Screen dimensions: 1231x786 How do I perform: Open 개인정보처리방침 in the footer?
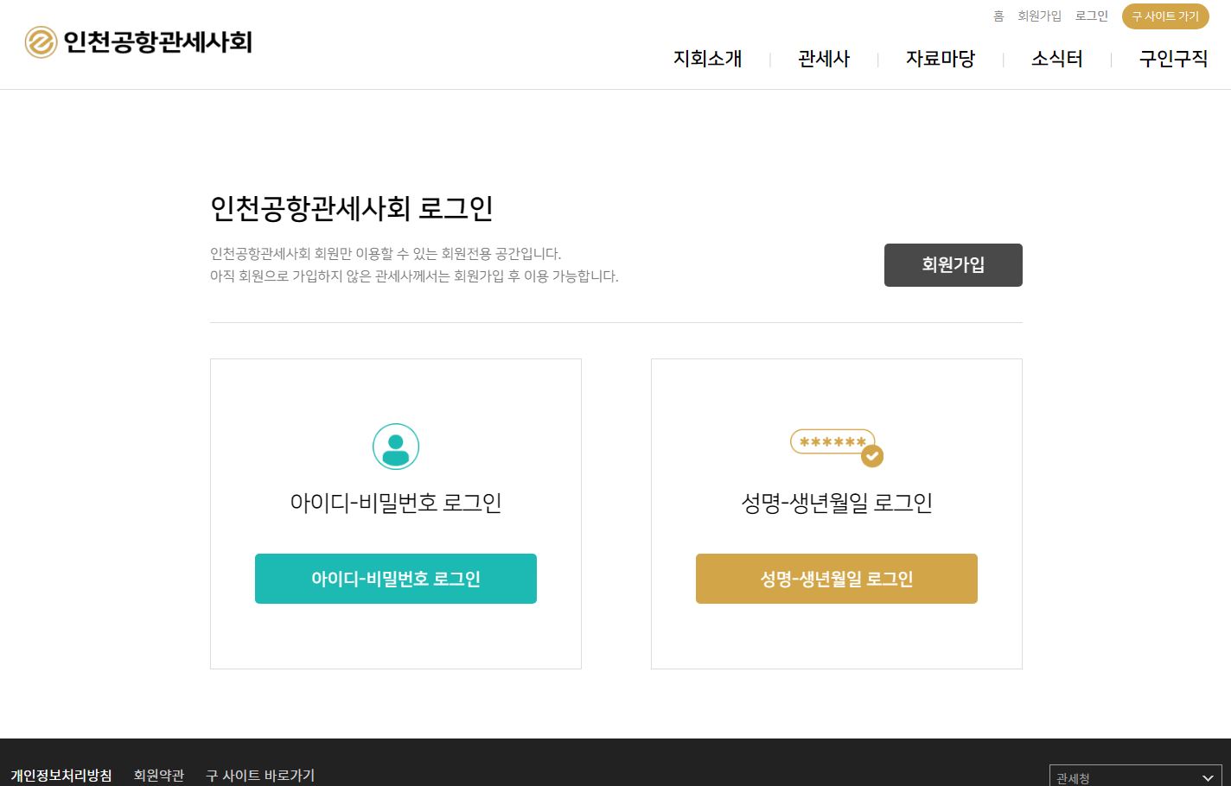pos(61,776)
